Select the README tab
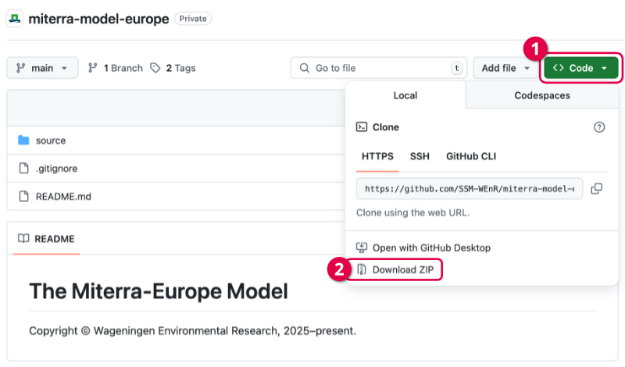 pyautogui.click(x=46, y=239)
